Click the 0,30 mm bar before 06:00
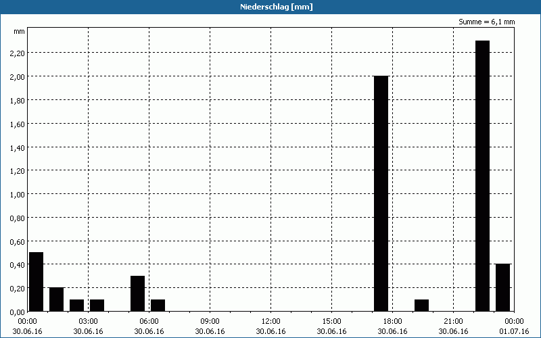Screen dimensions: 541x338 click(138, 293)
